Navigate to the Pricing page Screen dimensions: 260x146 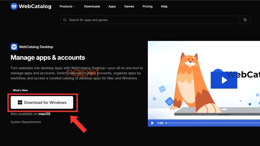click(147, 6)
